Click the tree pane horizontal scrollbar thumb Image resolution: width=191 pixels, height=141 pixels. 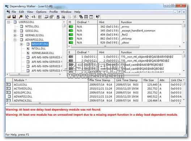(x=19, y=74)
